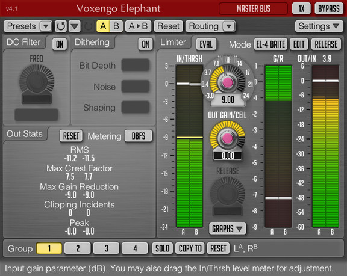Click the OUT GAIN/CEIL knob
The width and height of the screenshot is (347, 276).
[x=228, y=138]
